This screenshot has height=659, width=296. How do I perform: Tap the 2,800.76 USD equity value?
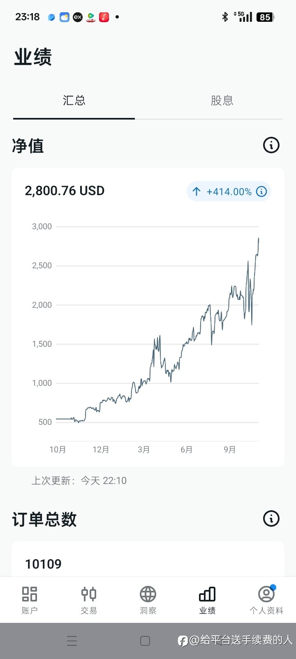tap(65, 191)
